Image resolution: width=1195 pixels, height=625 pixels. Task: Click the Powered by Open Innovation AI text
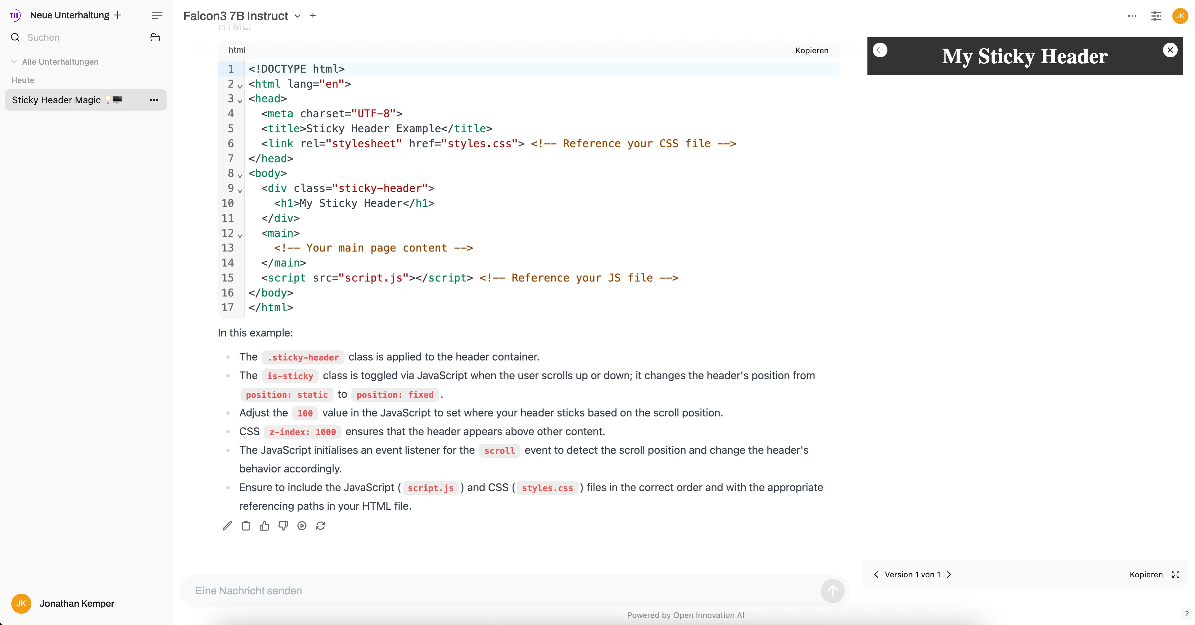pos(685,615)
